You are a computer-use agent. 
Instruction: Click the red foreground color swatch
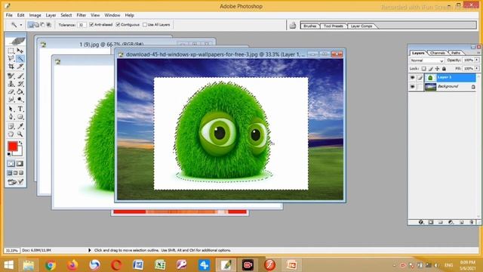tap(12, 146)
